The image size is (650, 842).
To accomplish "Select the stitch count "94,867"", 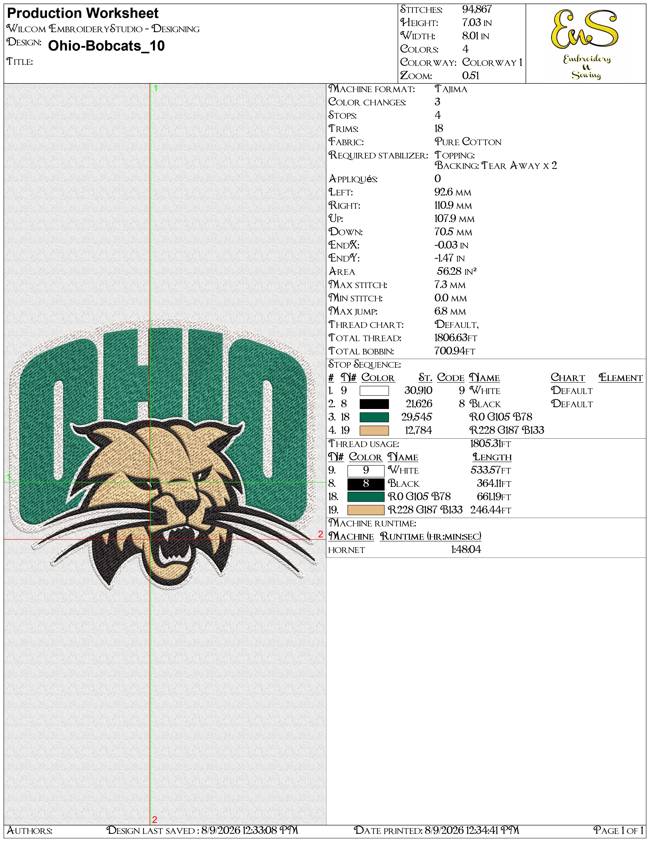I will point(477,9).
